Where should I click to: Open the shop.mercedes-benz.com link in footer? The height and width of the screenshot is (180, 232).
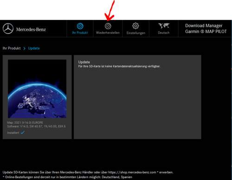coord(132,172)
